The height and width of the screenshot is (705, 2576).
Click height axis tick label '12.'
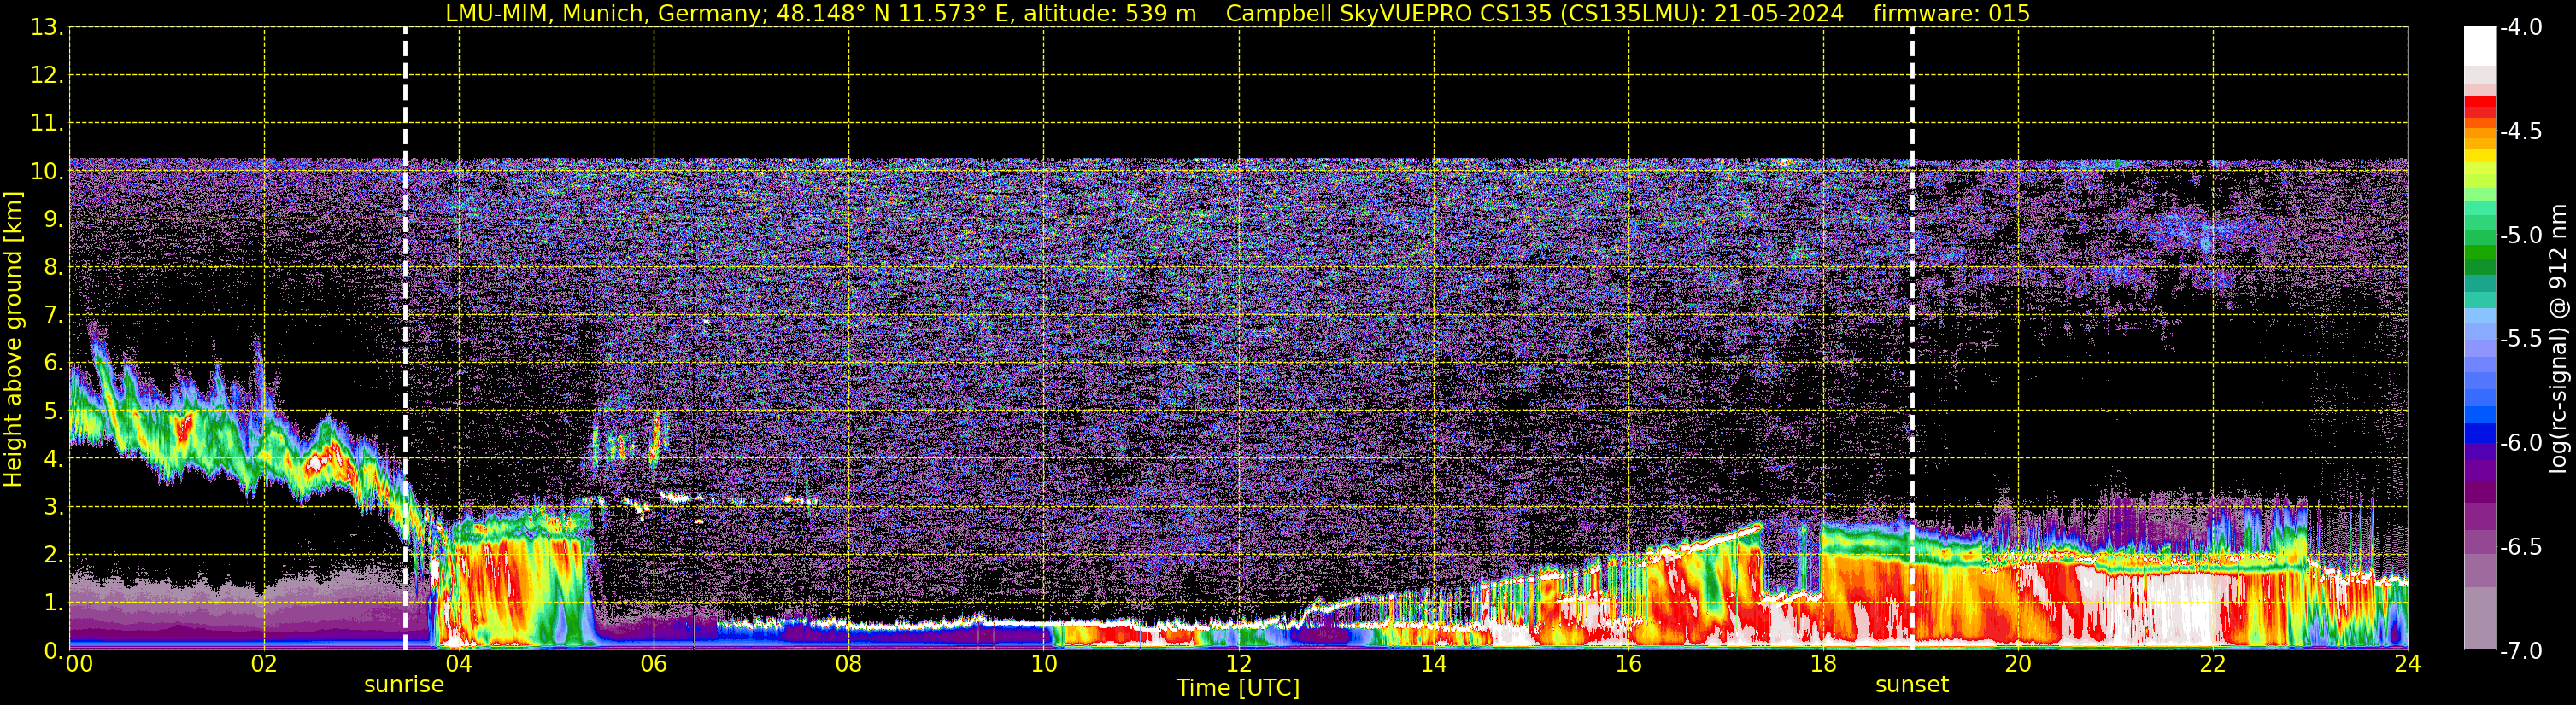click(46, 75)
